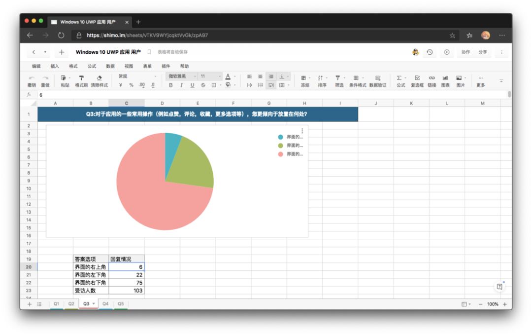Open the all-sheets list icon
This screenshot has width=532, height=336.
click(39, 304)
